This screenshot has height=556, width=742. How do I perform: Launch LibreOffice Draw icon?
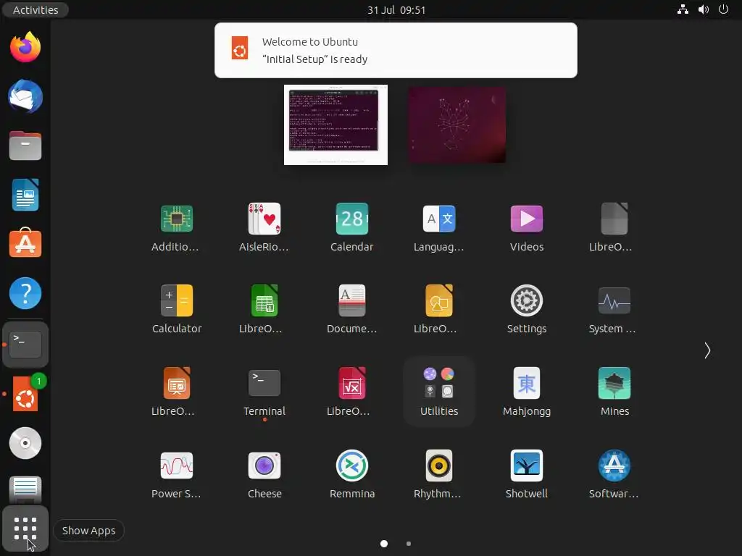[439, 300]
